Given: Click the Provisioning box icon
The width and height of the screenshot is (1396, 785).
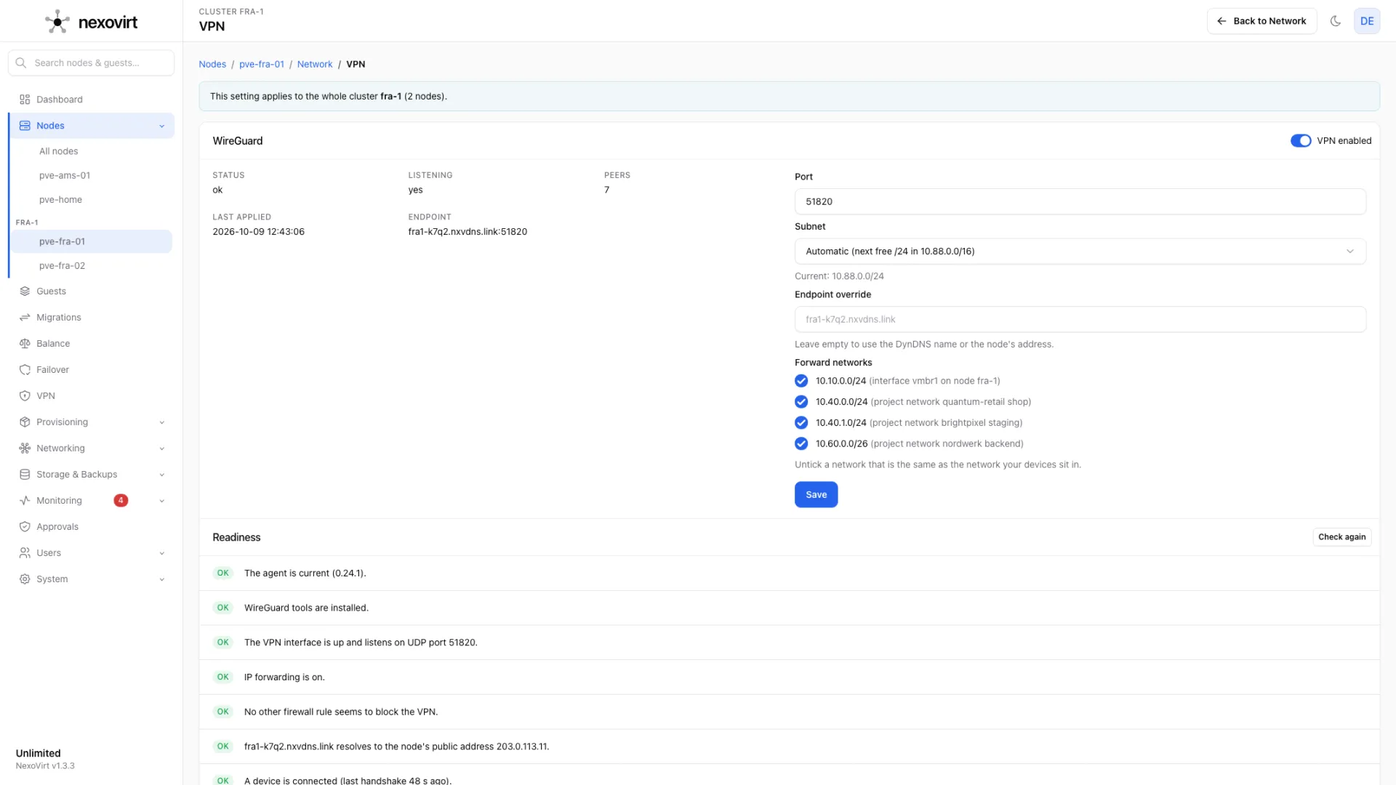Looking at the screenshot, I should click(25, 422).
